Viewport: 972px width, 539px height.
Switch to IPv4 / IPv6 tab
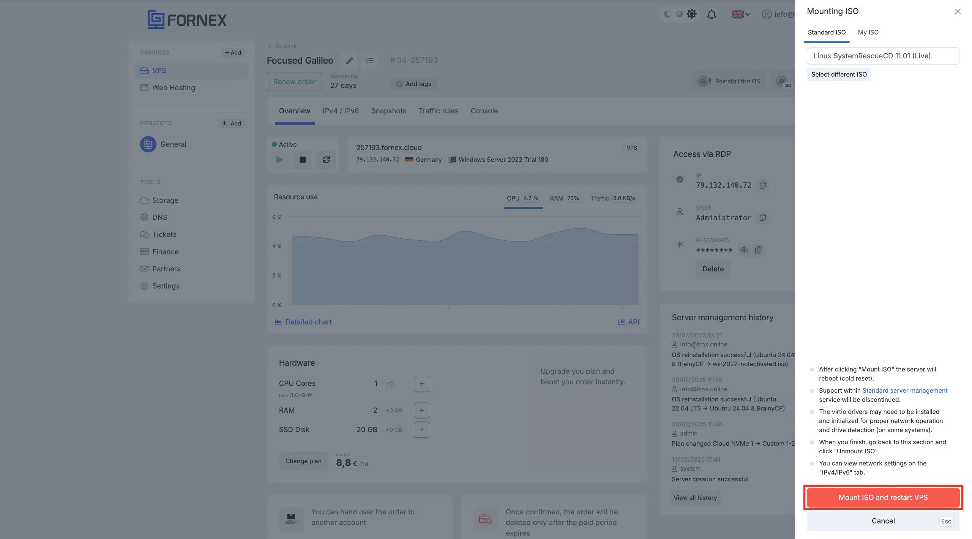[x=341, y=111]
